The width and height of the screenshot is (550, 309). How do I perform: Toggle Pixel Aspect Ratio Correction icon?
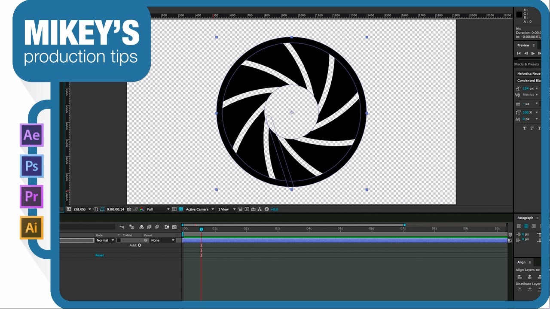(x=240, y=209)
